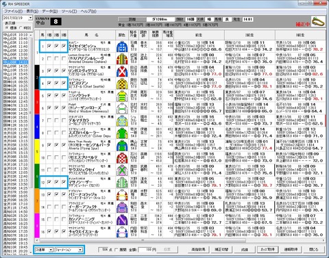Open the 3連単 bet type dropdown

pyautogui.click(x=44, y=250)
